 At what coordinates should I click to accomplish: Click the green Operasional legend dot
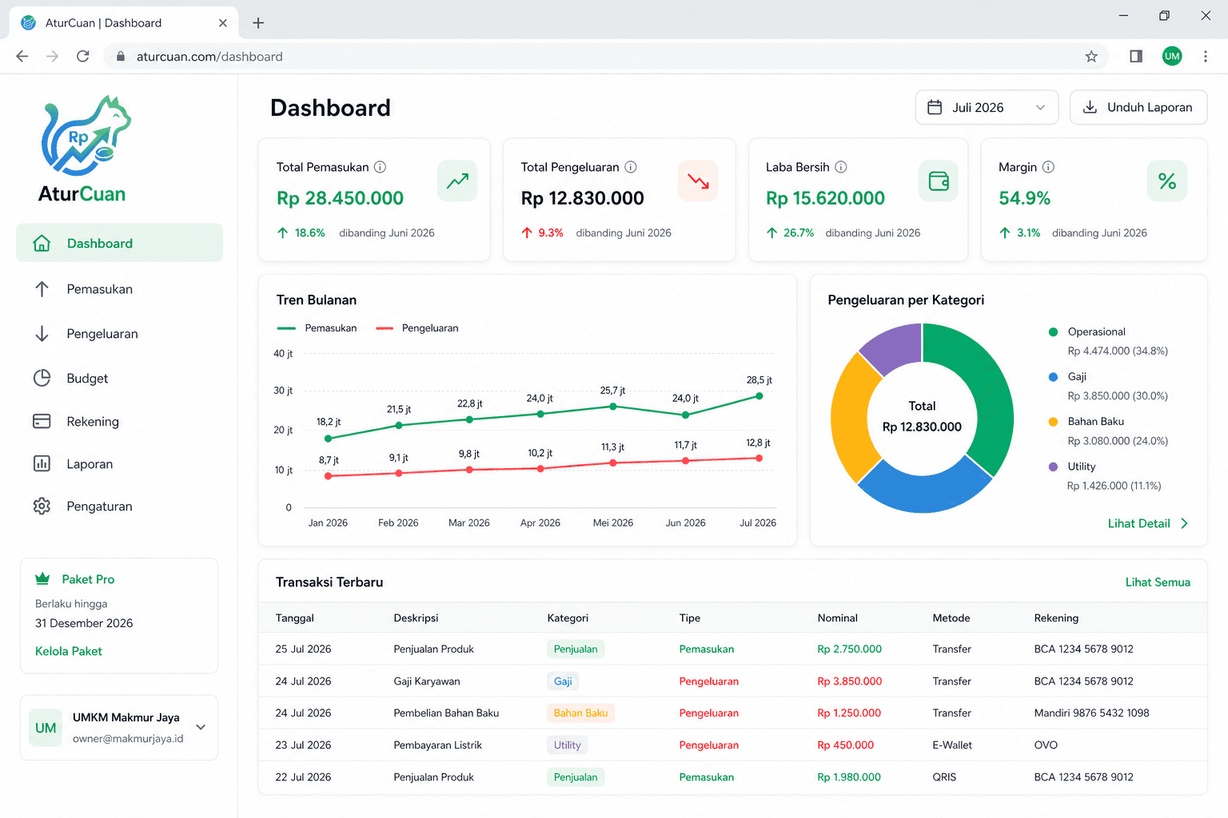[1053, 332]
